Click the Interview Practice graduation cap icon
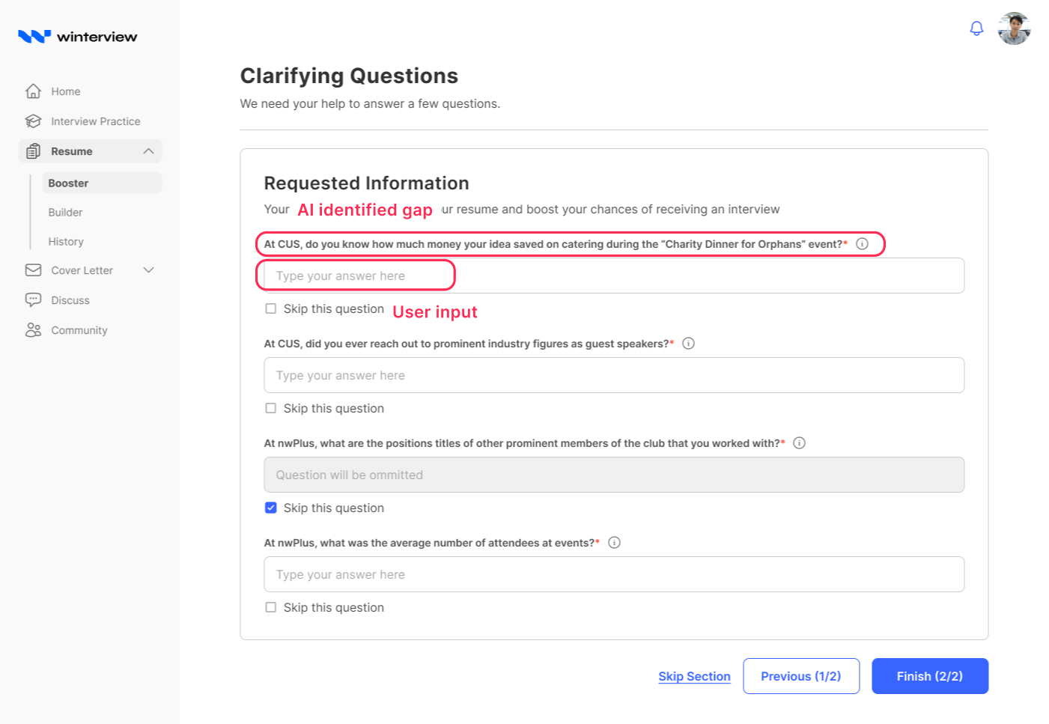 33,121
